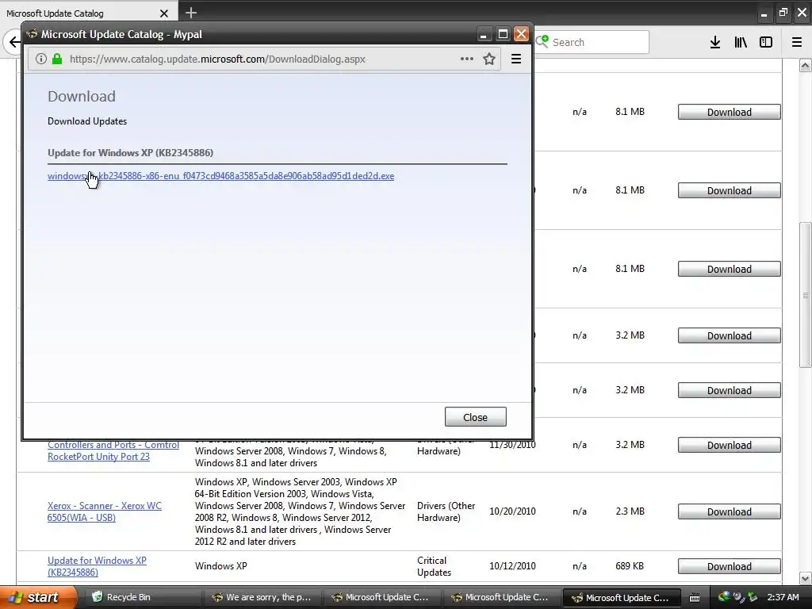Viewport: 812px width, 609px height.
Task: Click the 2.3 MB size cell
Action: tap(630, 511)
